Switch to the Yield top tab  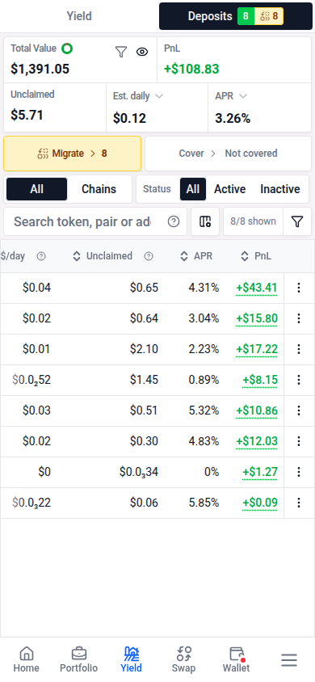pyautogui.click(x=79, y=16)
